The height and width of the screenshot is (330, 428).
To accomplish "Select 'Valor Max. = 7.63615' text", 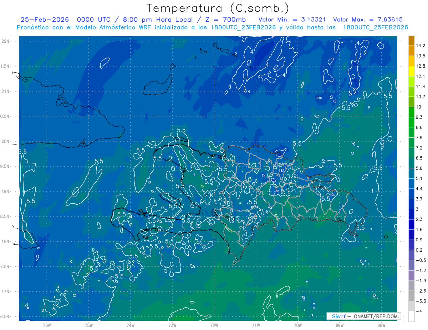I will 368,20.
